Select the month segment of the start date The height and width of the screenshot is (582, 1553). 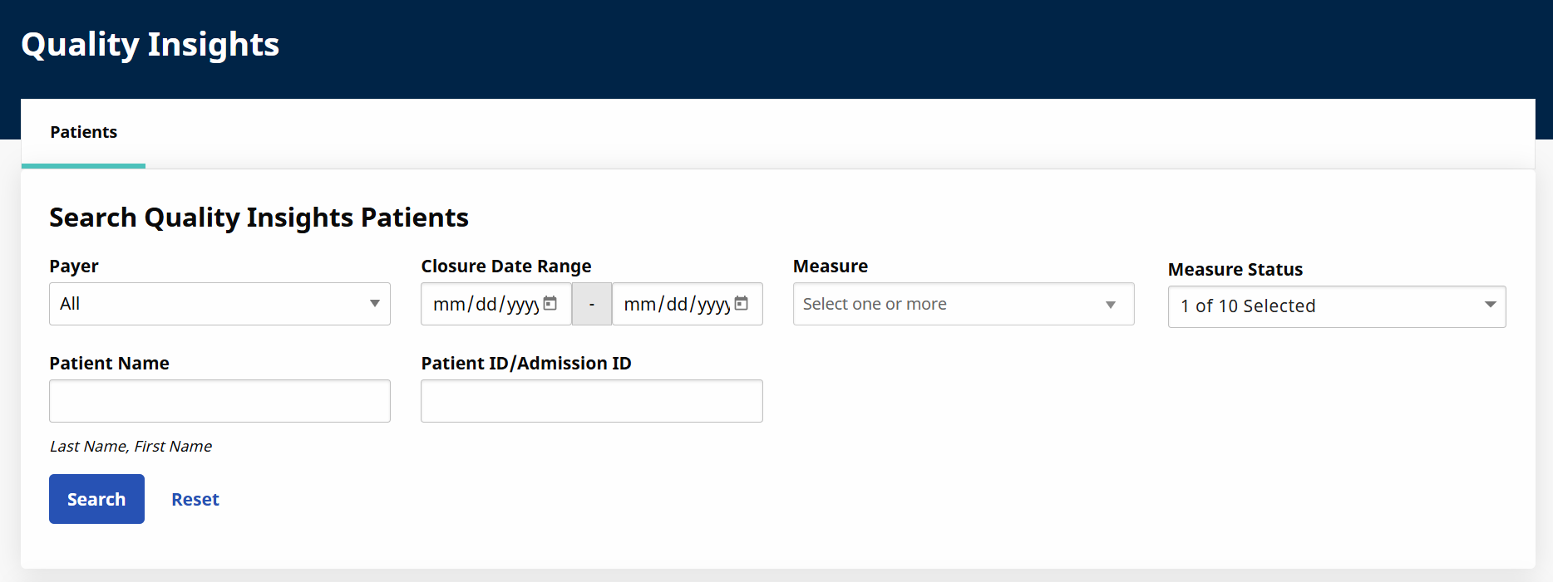click(449, 305)
